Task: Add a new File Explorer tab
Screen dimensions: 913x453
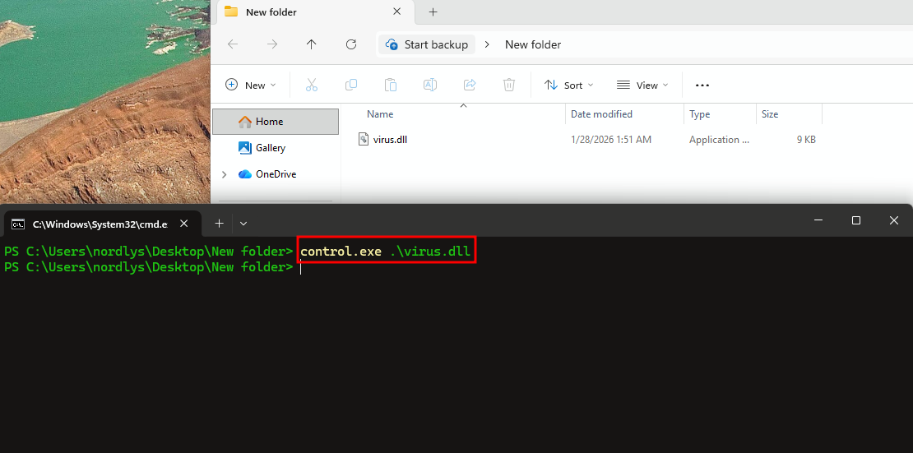Action: pos(433,12)
